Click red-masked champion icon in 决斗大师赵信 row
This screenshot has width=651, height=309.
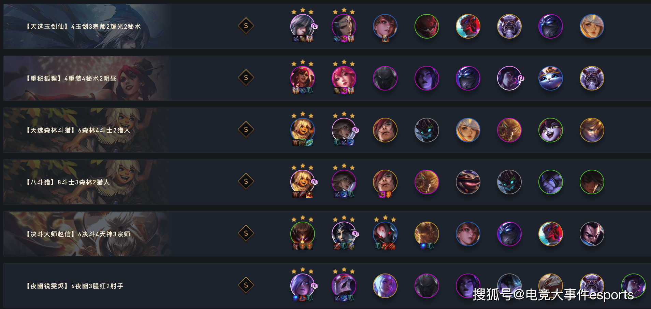(550, 234)
